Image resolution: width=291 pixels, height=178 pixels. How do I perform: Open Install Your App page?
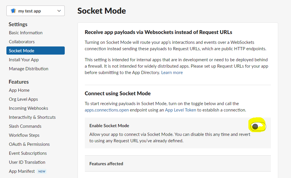pos(24,60)
